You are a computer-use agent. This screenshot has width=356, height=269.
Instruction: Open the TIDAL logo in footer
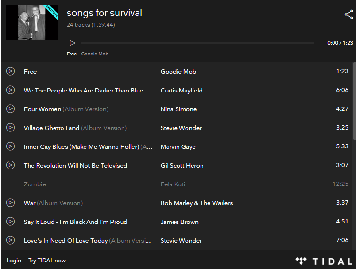pyautogui.click(x=324, y=261)
